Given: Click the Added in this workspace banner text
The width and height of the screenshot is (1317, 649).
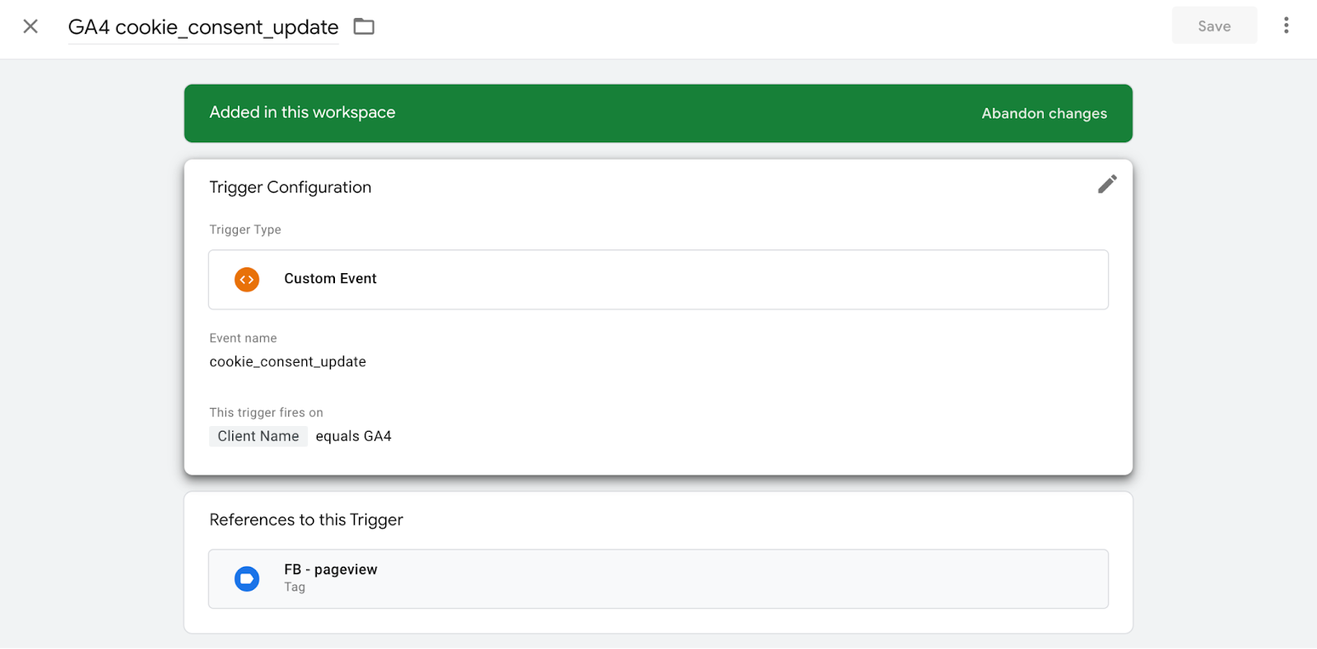Looking at the screenshot, I should 302,113.
